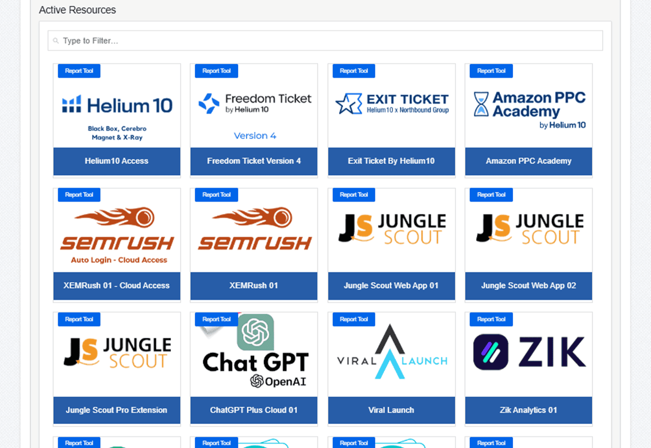This screenshot has height=448, width=651.
Task: Click Freedom Ticket Version 4 button
Action: tap(254, 161)
